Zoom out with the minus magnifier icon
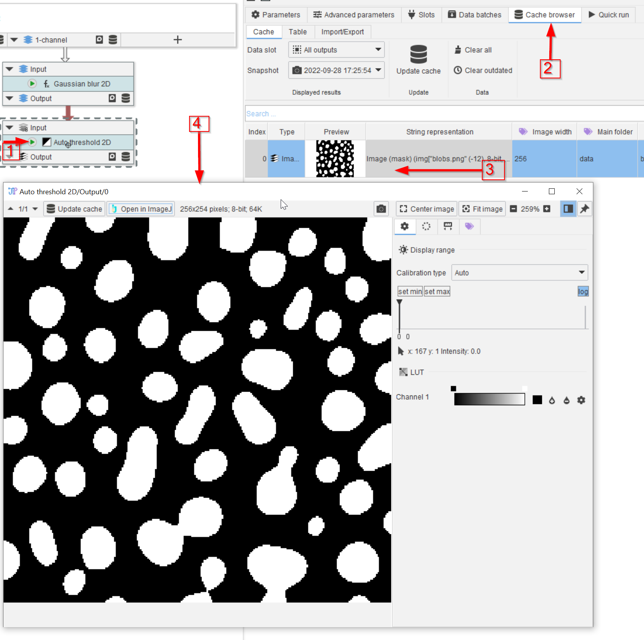This screenshot has width=644, height=640. (513, 209)
